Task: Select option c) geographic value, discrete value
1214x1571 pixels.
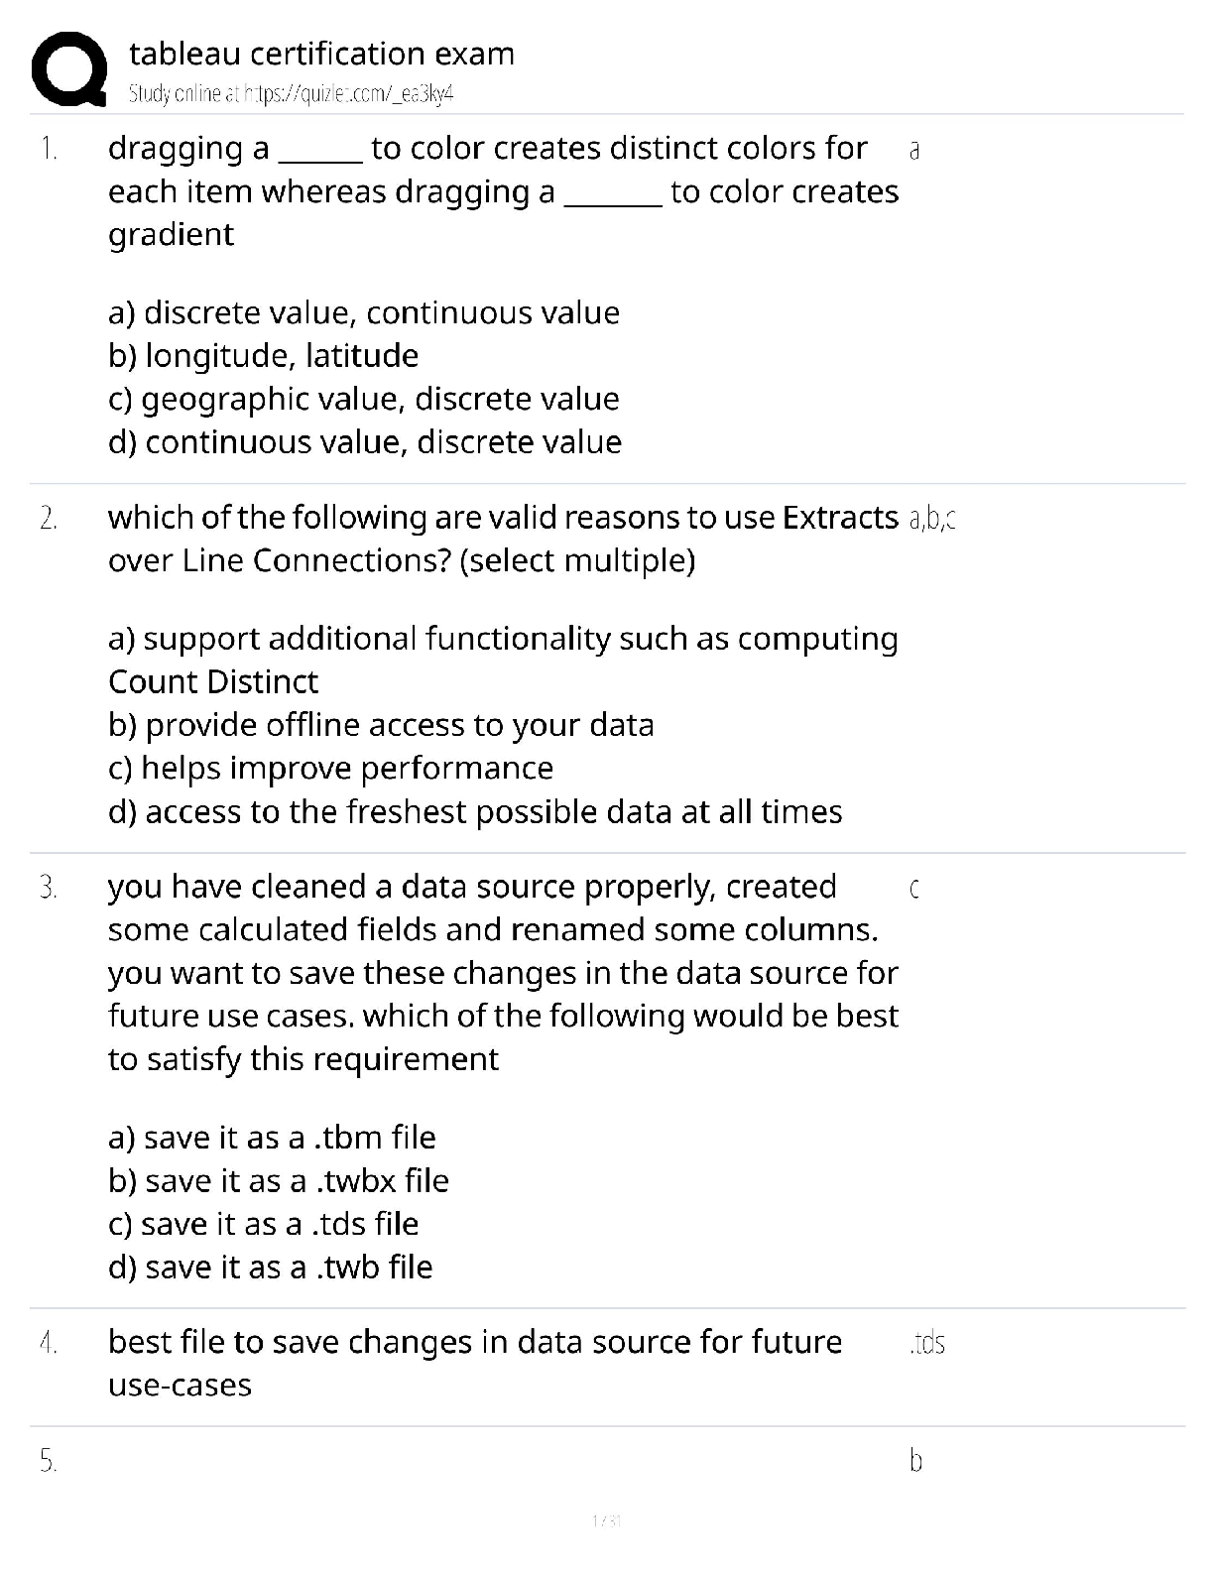Action: 363,399
